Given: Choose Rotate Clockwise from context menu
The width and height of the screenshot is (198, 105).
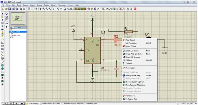Looking at the screenshot, I should 140,51.
